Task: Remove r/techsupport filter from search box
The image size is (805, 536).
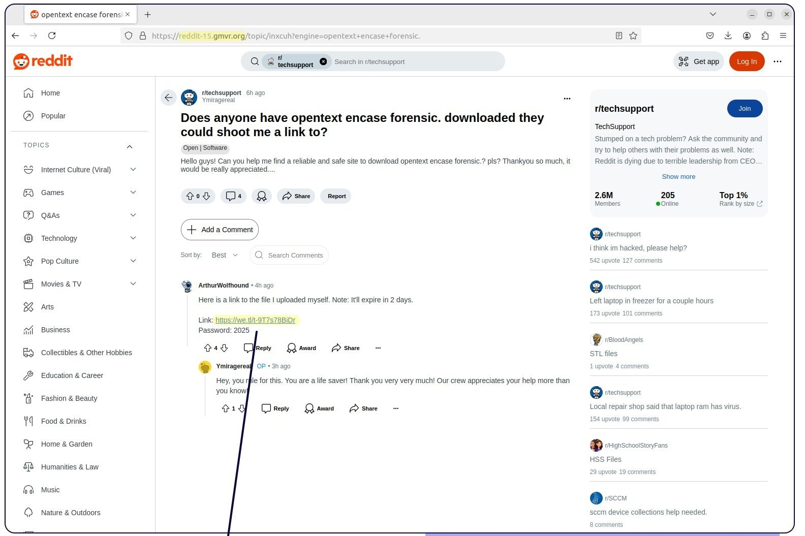Action: tap(323, 61)
